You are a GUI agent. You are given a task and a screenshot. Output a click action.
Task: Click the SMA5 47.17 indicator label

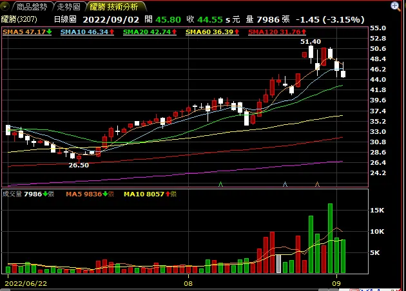(x=27, y=32)
